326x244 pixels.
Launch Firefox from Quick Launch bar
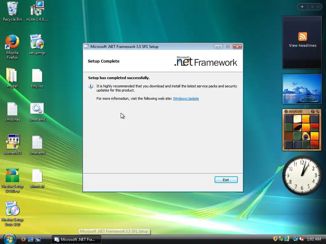(x=23, y=239)
